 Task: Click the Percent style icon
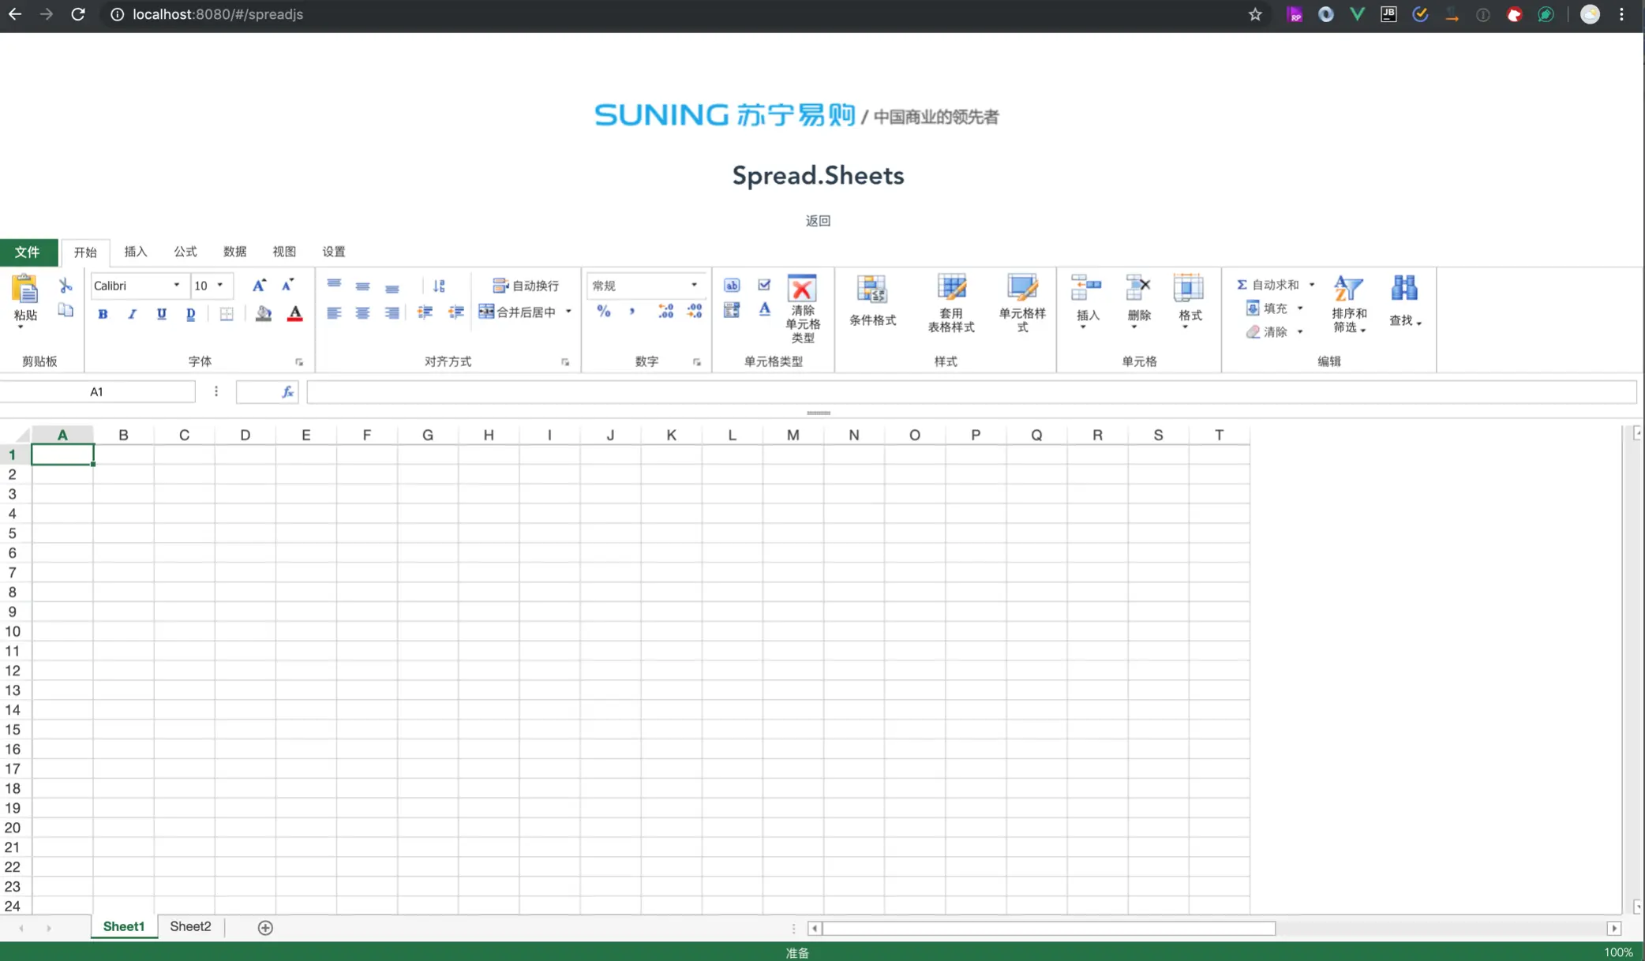604,312
